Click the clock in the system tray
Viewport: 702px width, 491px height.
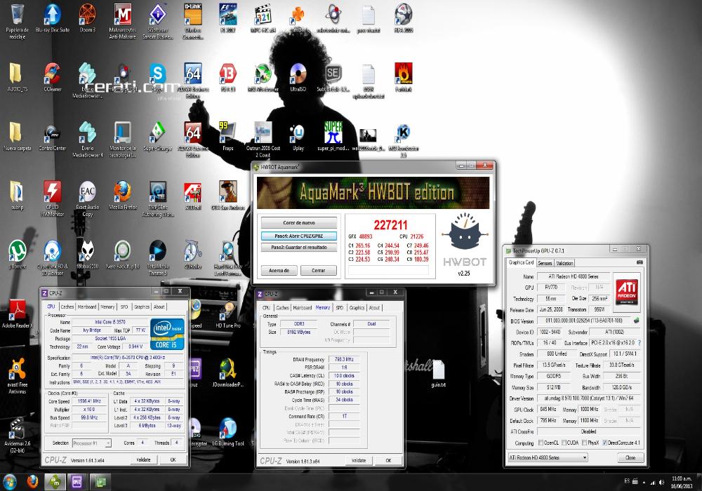[682, 482]
